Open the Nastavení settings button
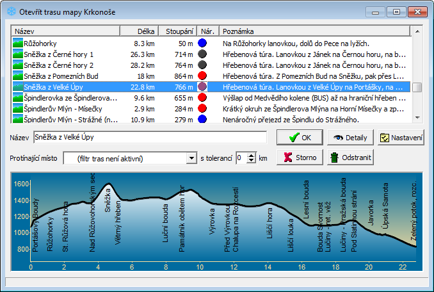 [x=401, y=137]
